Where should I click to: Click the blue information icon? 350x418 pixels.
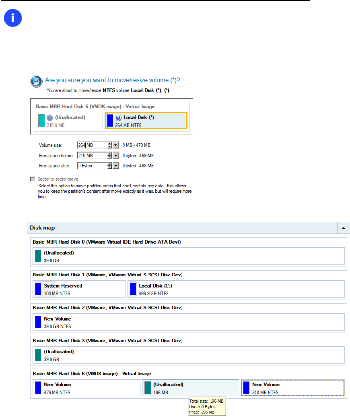(x=13, y=18)
